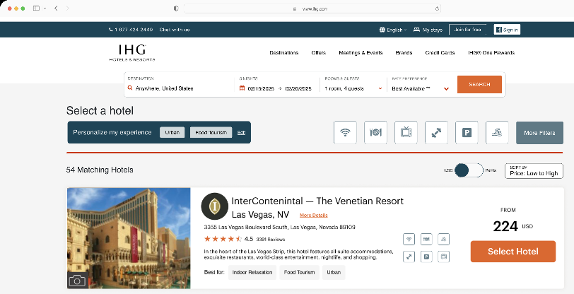Click the calendar icon in the dates field
The image size is (574, 294).
point(242,88)
